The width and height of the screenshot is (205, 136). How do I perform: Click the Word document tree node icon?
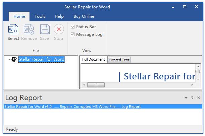(x=14, y=59)
